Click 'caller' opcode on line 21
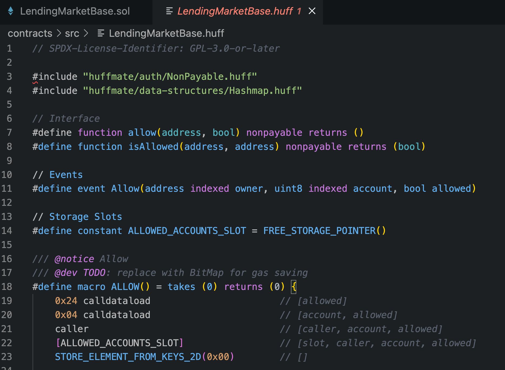 (x=72, y=329)
